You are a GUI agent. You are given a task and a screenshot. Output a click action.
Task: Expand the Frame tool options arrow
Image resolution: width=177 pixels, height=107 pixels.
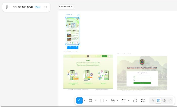click(x=95, y=101)
